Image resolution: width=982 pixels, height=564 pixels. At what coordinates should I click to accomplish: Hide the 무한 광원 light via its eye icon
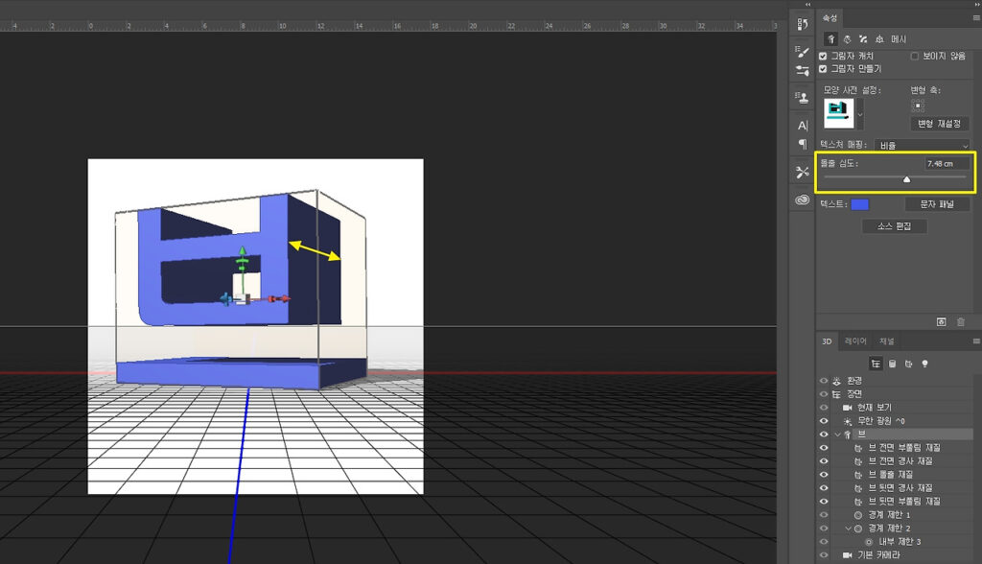[823, 421]
